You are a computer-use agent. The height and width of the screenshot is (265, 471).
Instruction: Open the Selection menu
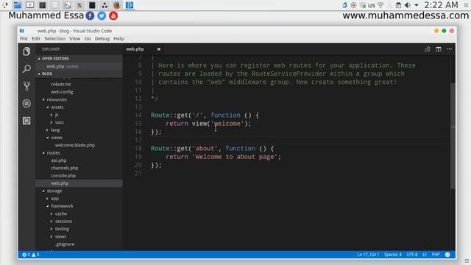coord(54,38)
